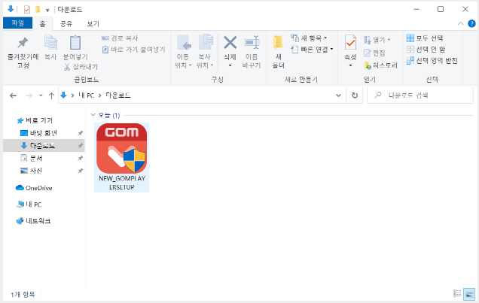Click the Back navigation arrow

13,95
